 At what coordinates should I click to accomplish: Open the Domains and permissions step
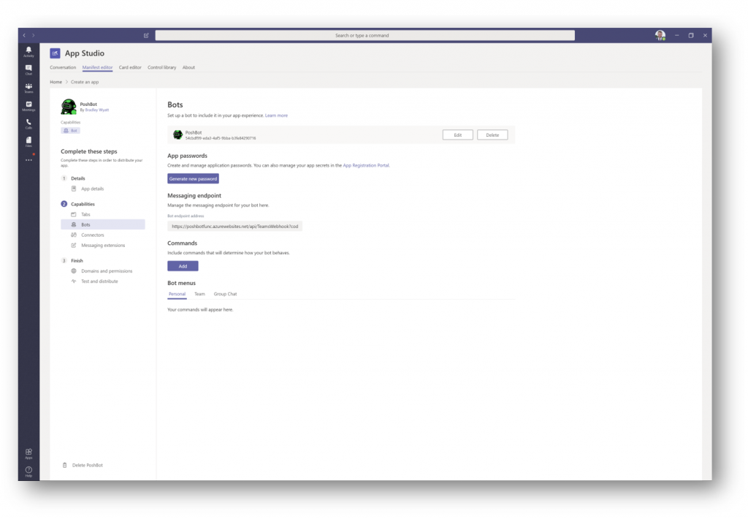click(107, 271)
